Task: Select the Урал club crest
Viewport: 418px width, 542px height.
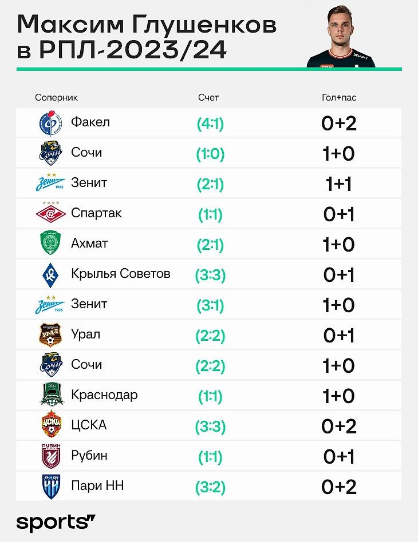Action: point(50,335)
